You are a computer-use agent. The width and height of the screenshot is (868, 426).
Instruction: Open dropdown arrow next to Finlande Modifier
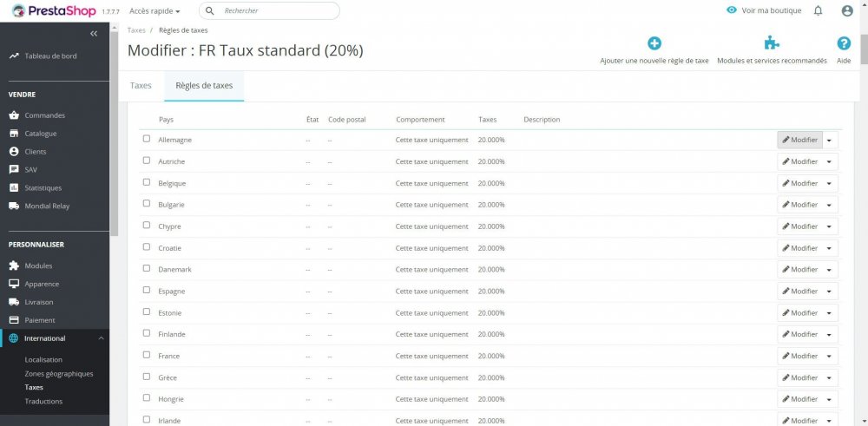click(830, 334)
